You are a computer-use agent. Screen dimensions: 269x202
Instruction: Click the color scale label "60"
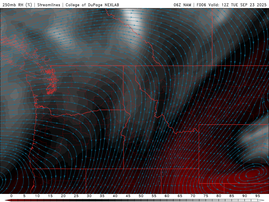pos(167,196)
